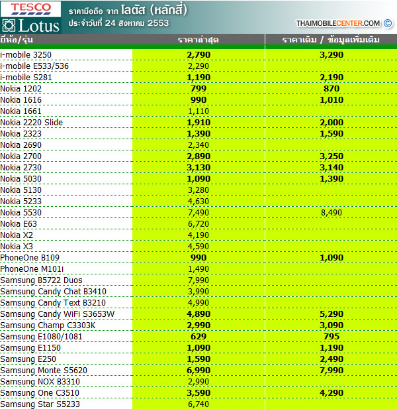The image size is (397, 409).
Task: Click the 1,910 latest price cell
Action: click(x=198, y=123)
